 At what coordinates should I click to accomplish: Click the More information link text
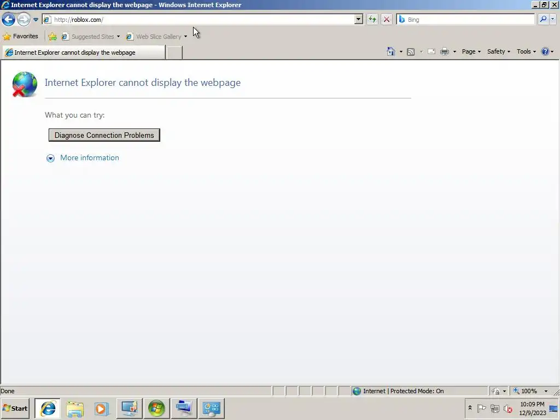click(90, 158)
